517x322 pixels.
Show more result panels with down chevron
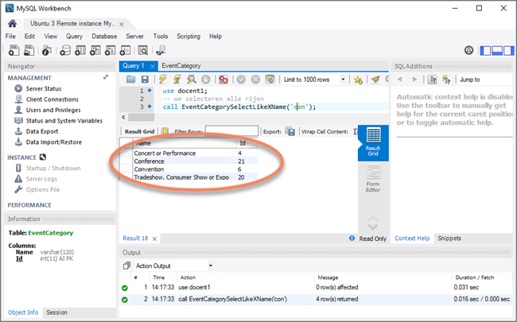(x=373, y=227)
